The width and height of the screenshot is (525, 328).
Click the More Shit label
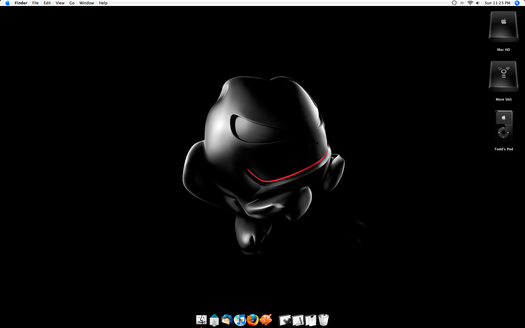[x=504, y=99]
